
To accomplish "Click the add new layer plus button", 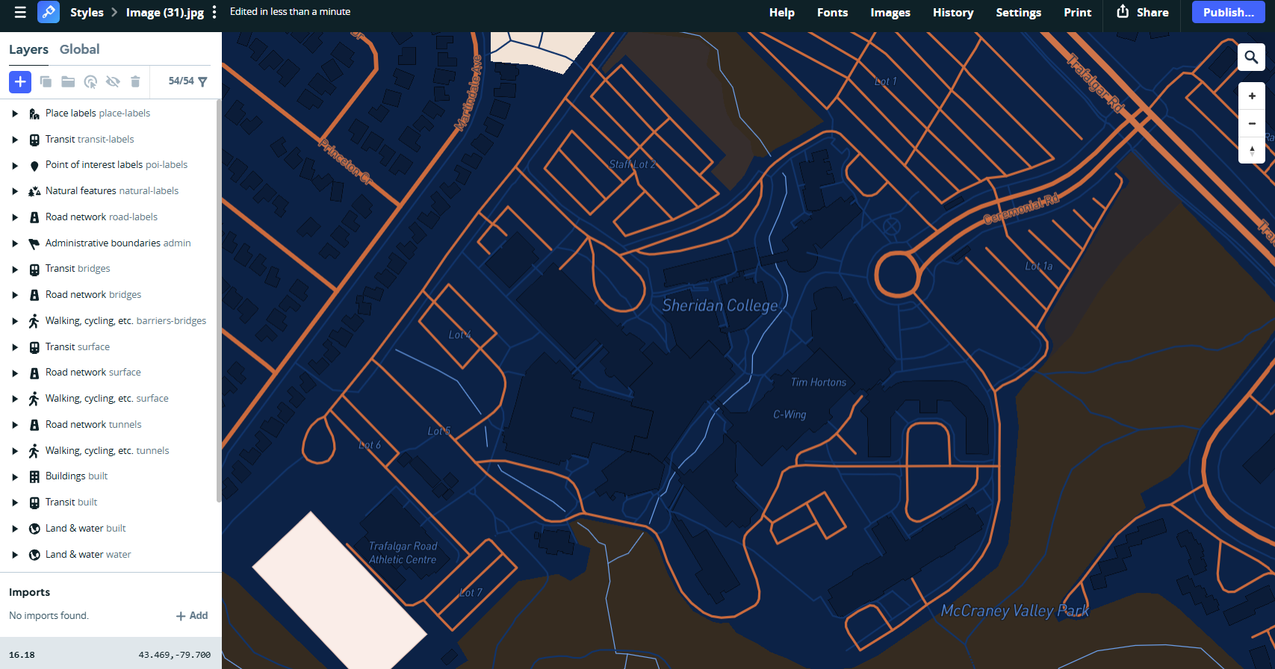I will point(20,81).
